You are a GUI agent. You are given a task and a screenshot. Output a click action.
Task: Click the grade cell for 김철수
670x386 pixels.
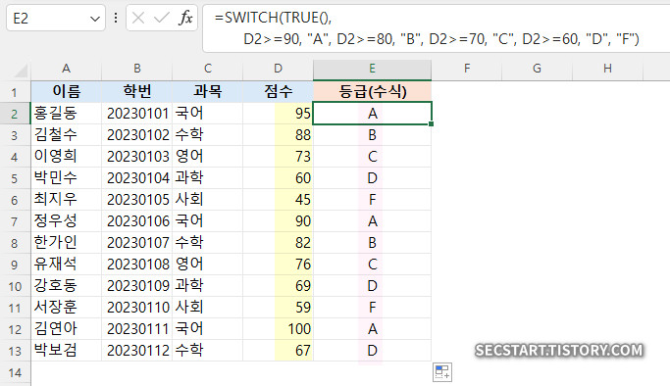[x=372, y=135]
